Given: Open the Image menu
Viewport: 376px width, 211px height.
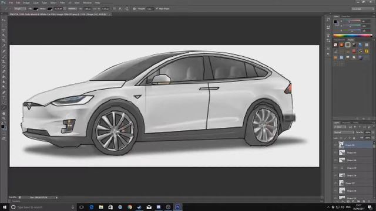Looking at the screenshot, I should [26, 2].
